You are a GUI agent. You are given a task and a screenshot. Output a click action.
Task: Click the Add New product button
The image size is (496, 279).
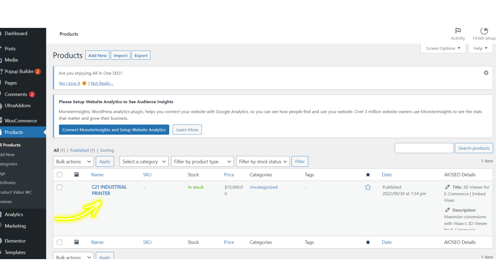click(97, 55)
